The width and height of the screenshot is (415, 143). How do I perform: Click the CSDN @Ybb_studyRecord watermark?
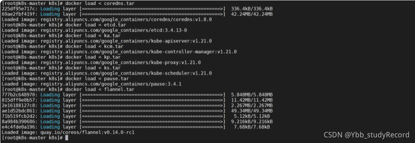tap(367, 135)
